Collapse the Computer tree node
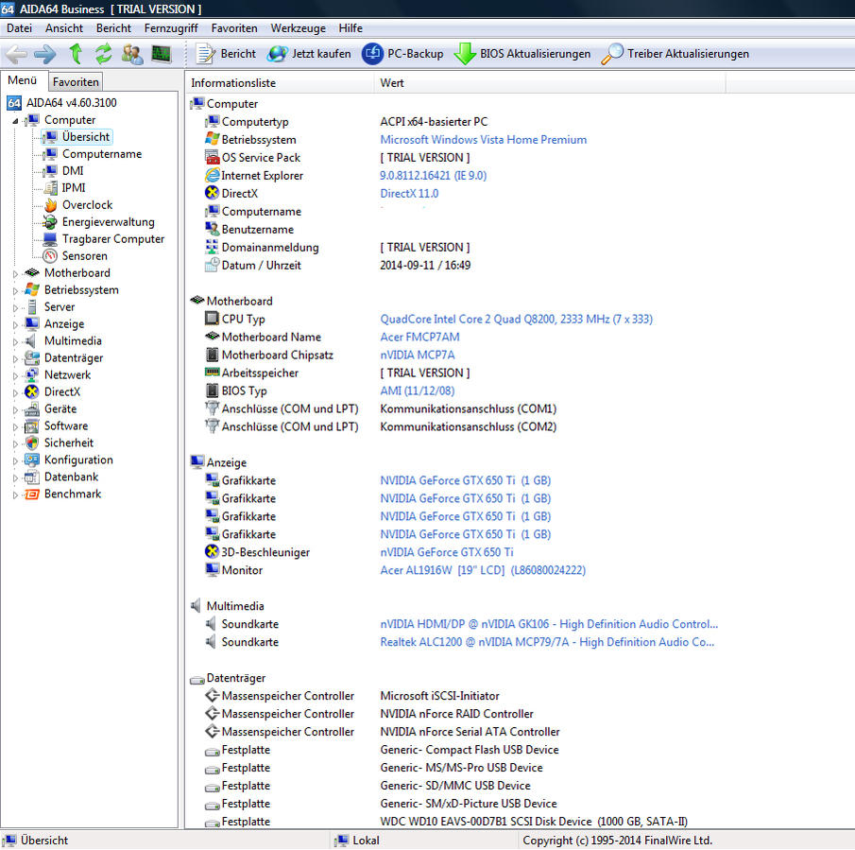Image resolution: width=855 pixels, height=850 pixels. coord(15,121)
